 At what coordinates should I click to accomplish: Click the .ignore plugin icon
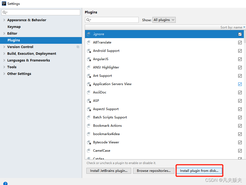(x=89, y=34)
